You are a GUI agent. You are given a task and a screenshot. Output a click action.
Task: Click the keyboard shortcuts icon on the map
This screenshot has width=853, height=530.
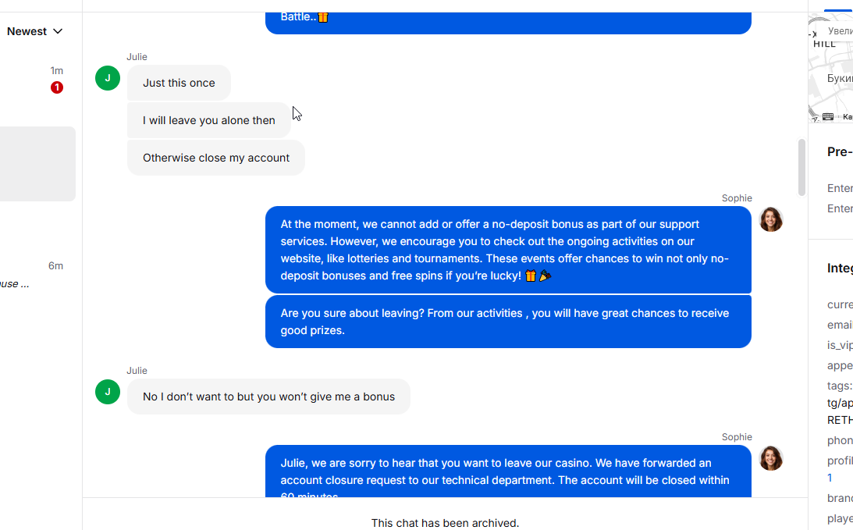point(828,116)
